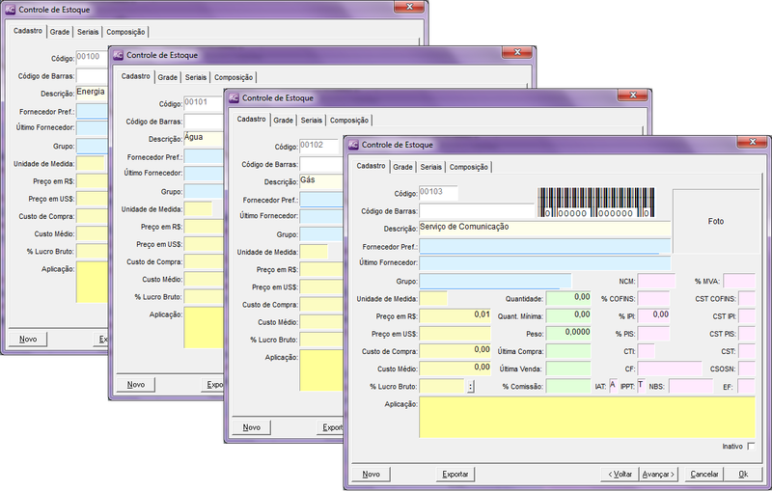Select the Composição tab in the front window
The image size is (772, 491).
click(x=469, y=167)
